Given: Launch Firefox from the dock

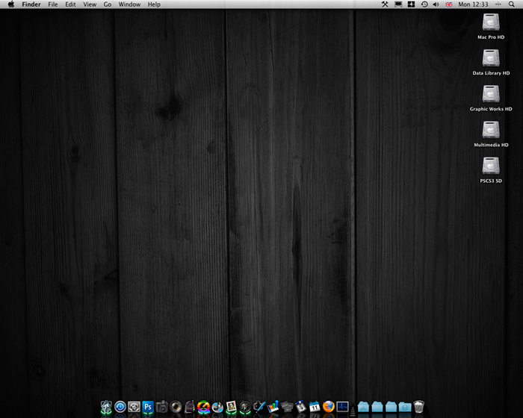Looking at the screenshot, I should coord(329,407).
